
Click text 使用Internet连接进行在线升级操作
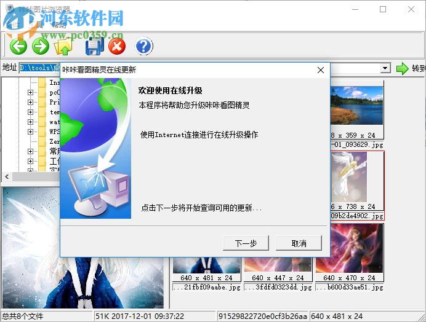(199, 135)
